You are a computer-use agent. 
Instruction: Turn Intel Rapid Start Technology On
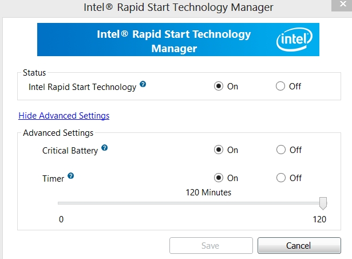click(219, 87)
